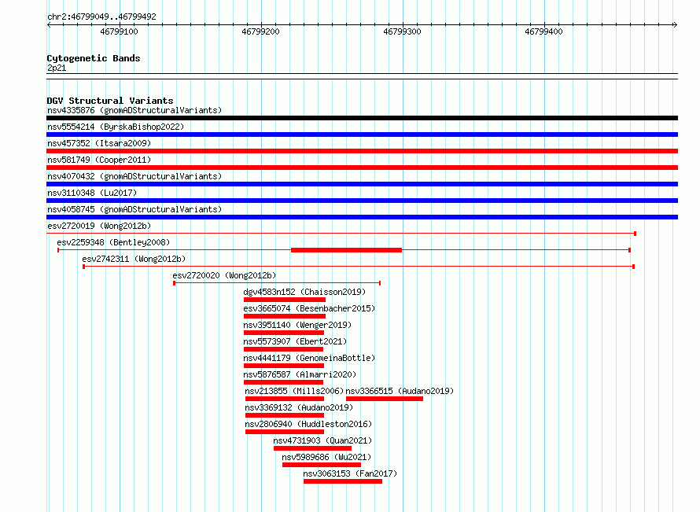This screenshot has width=700, height=512.
Task: Click the red nsv4731903 variant bar
Action: click(312, 448)
